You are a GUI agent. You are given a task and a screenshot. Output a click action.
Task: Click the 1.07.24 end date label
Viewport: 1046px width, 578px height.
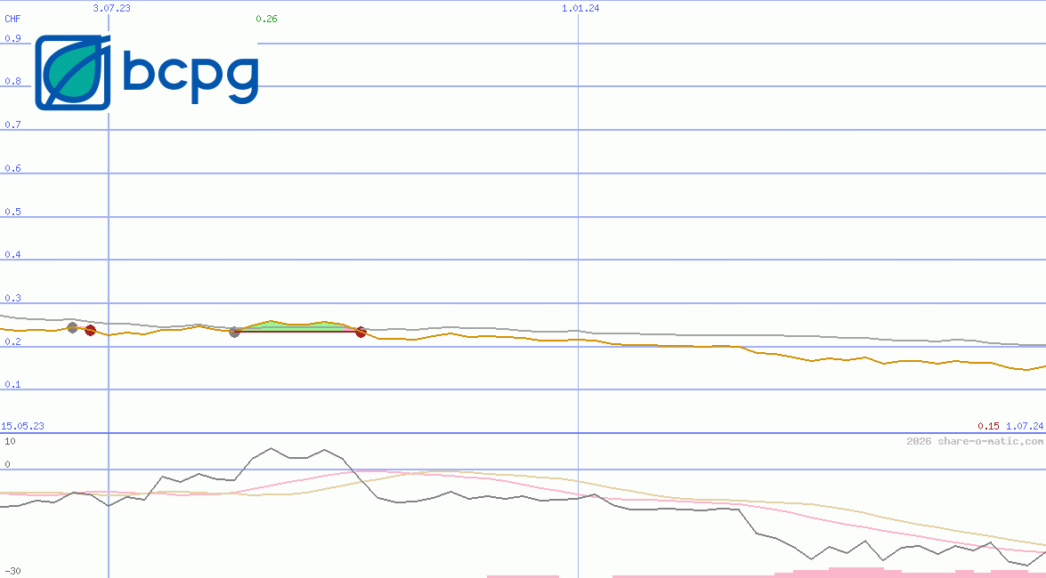point(1025,426)
